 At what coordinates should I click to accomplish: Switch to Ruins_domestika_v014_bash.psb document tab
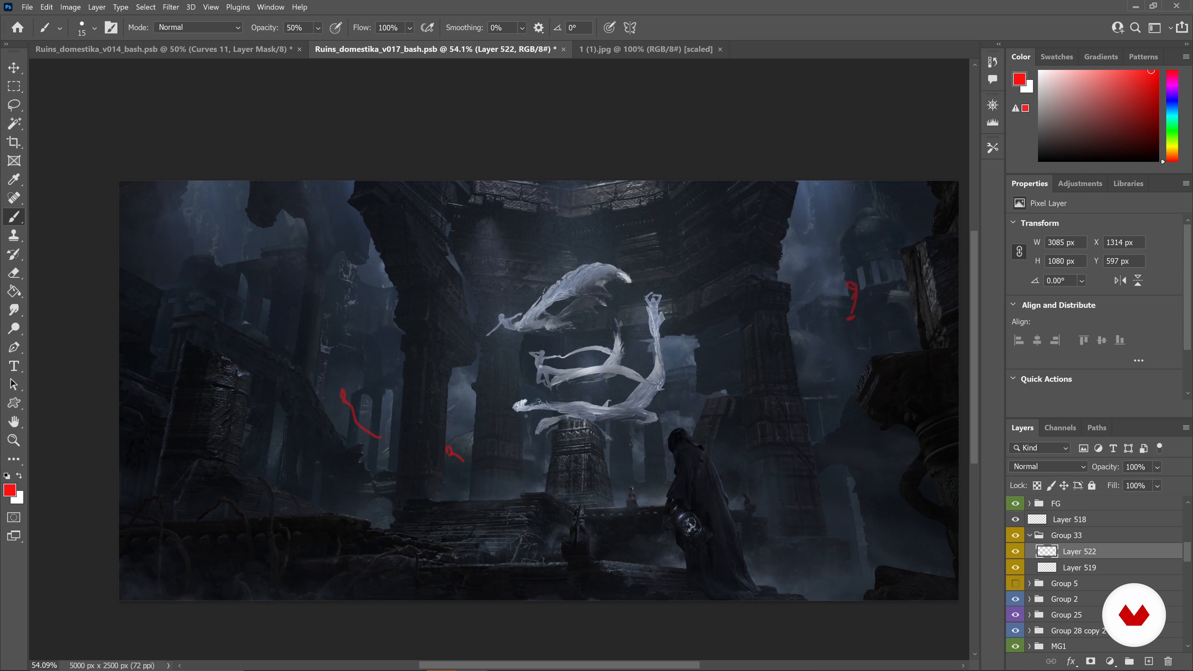pyautogui.click(x=164, y=49)
